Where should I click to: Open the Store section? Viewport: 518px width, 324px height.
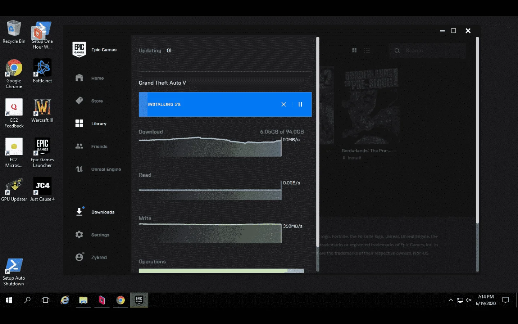[97, 101]
